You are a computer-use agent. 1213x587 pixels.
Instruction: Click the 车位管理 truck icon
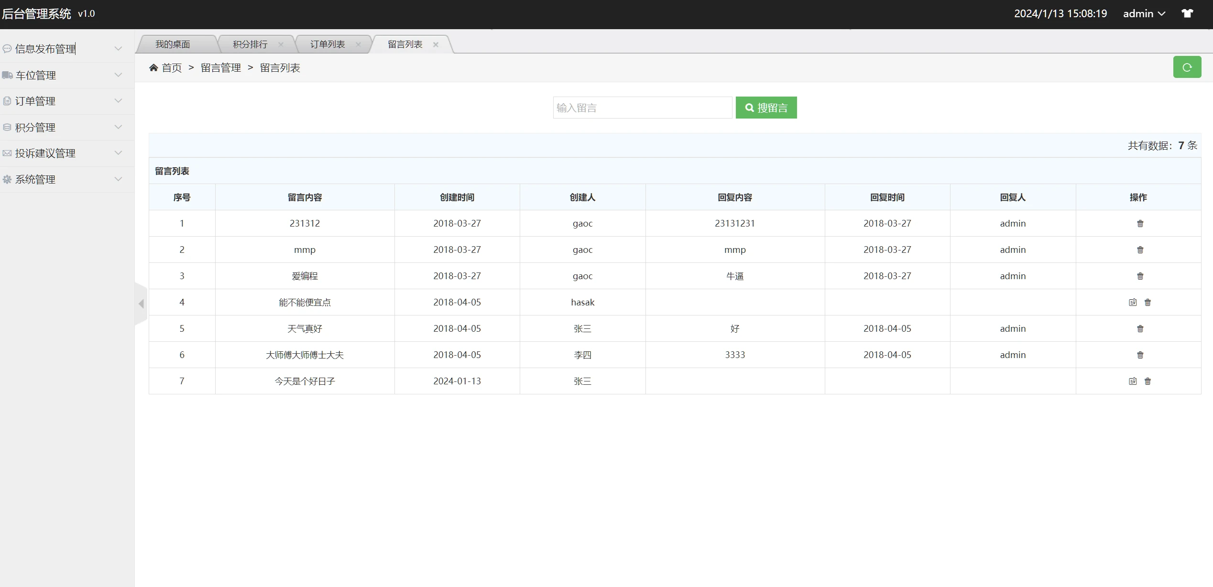pos(7,75)
